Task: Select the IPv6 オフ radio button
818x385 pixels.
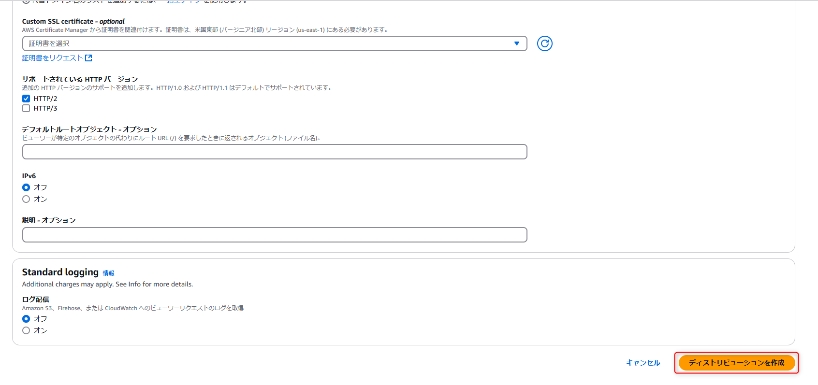Action: click(26, 187)
